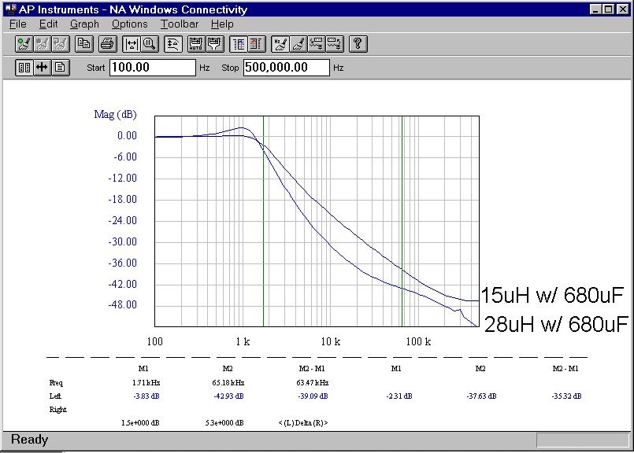Click the right axis graph icon
This screenshot has width=634, height=453.
coord(257,44)
